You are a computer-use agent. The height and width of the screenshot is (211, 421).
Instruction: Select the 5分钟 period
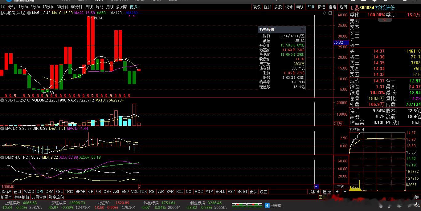(x=35, y=7)
